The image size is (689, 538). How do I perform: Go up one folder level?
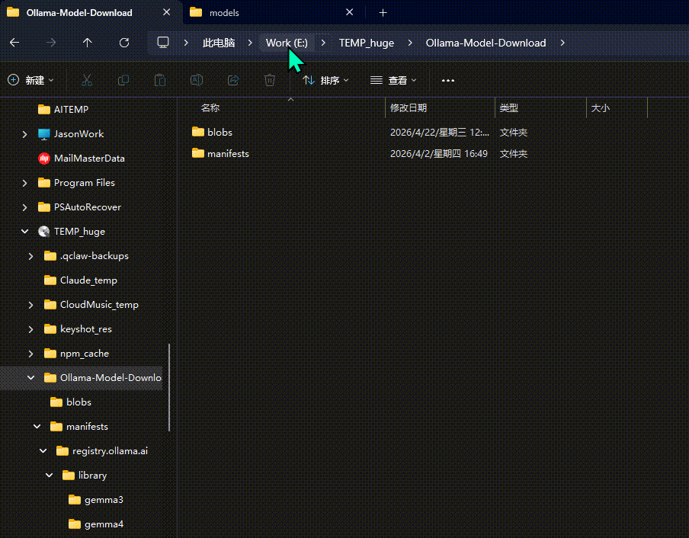coord(88,43)
